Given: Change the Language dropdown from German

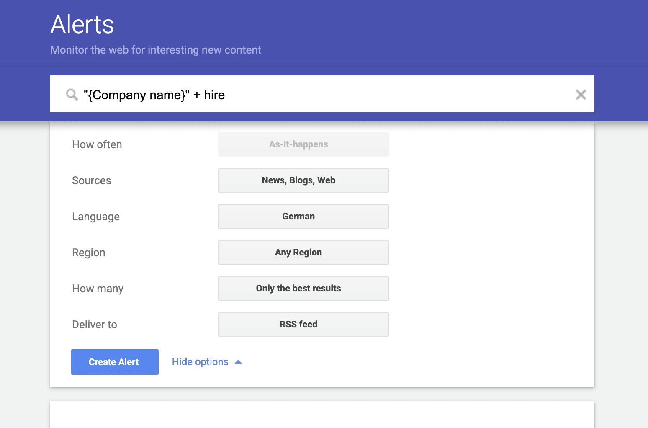Looking at the screenshot, I should (303, 217).
